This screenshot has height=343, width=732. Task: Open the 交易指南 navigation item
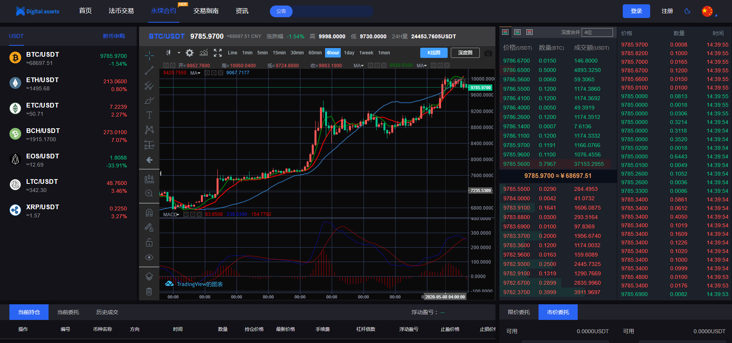coord(206,11)
